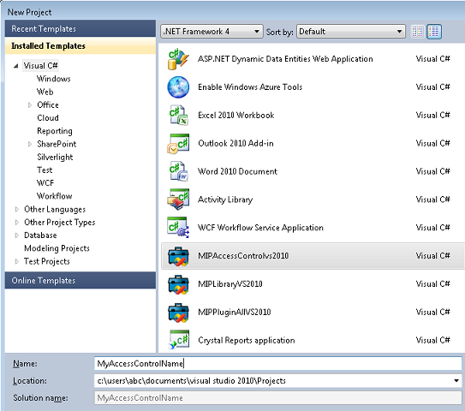Open the Location path dropdown arrow
Viewport: 465px width, 411px height.
[x=456, y=381]
